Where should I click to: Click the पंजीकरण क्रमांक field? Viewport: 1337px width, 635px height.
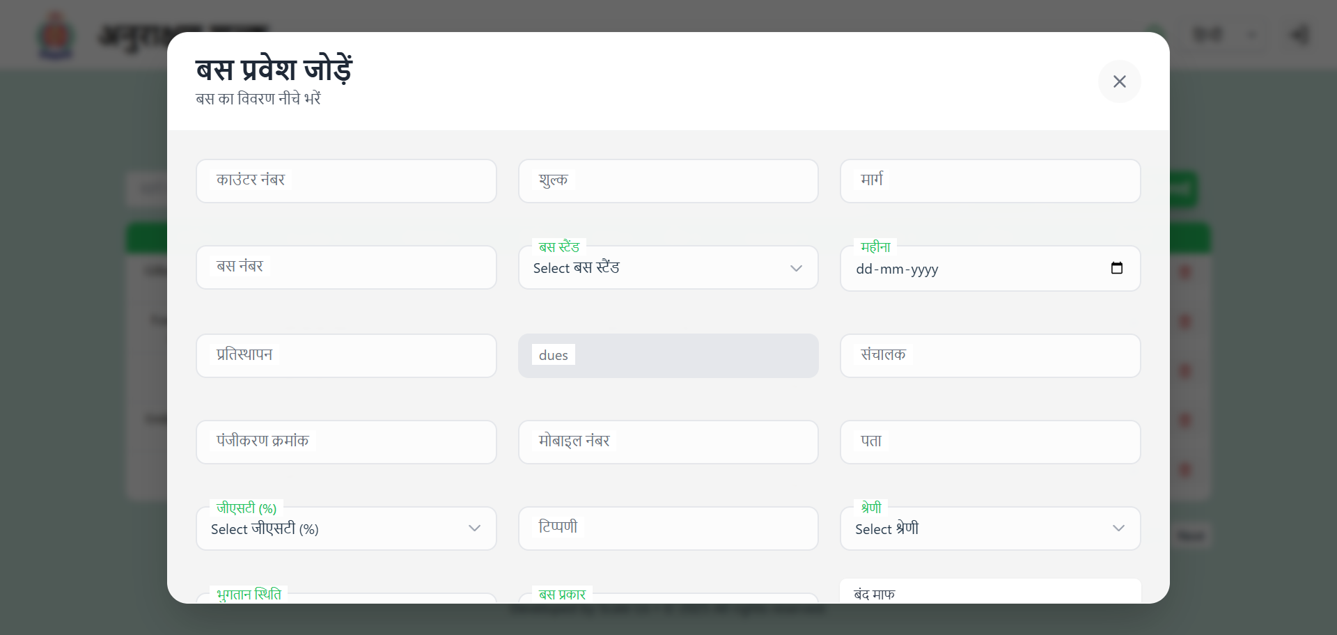tap(345, 442)
